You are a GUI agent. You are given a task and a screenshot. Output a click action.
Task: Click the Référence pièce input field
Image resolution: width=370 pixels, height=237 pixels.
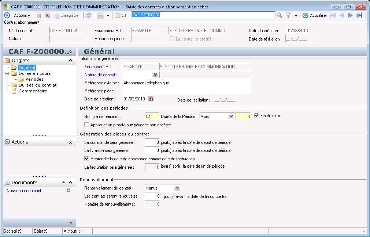click(186, 91)
